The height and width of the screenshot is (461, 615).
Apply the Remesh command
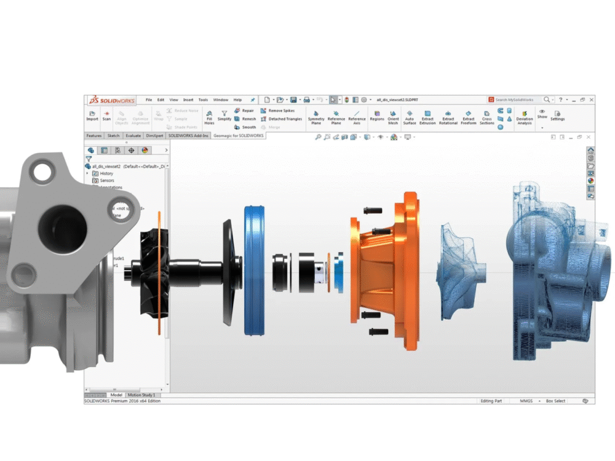coord(245,119)
